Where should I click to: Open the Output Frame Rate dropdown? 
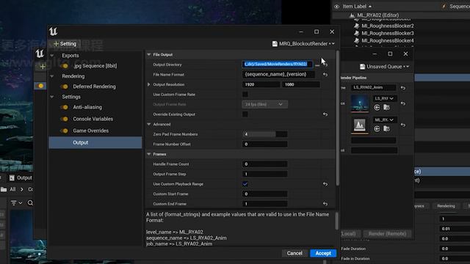[x=264, y=104]
